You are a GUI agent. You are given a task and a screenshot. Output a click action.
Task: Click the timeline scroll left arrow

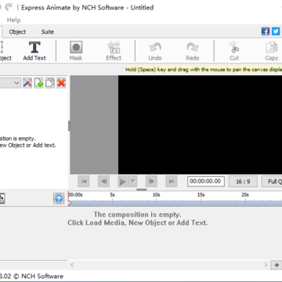click(x=72, y=265)
